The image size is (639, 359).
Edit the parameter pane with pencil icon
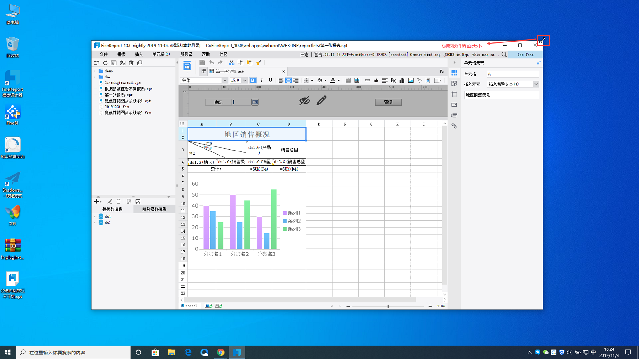[x=322, y=100]
